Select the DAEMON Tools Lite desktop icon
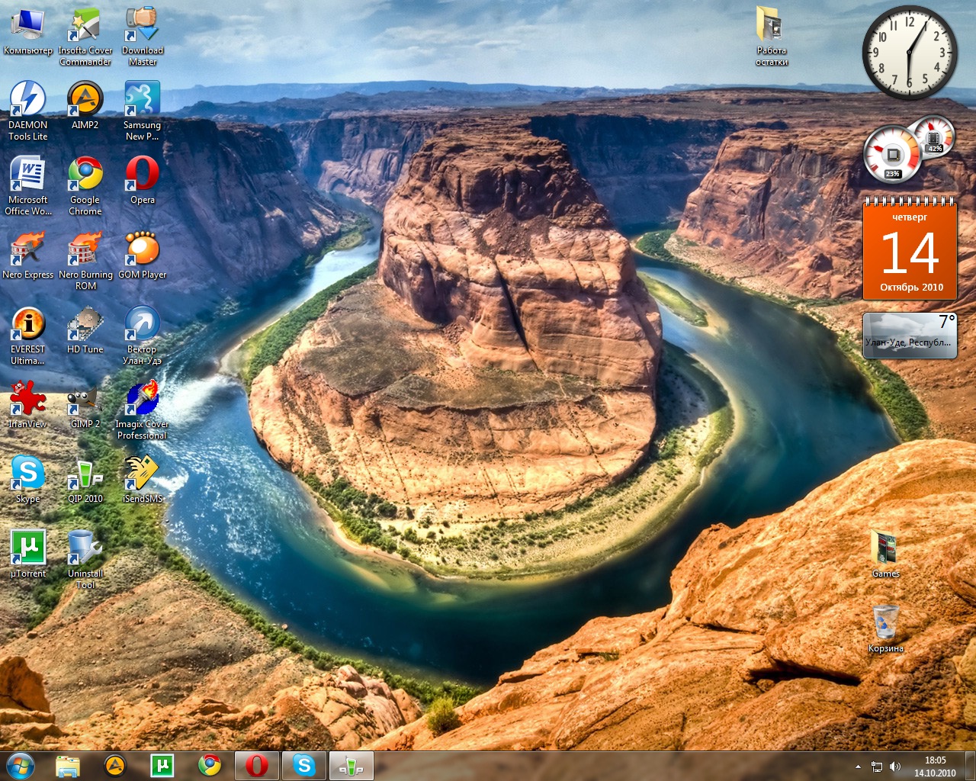This screenshot has height=781, width=976. [28, 101]
